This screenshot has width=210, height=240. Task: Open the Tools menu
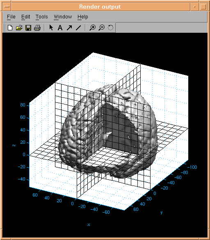[42, 17]
